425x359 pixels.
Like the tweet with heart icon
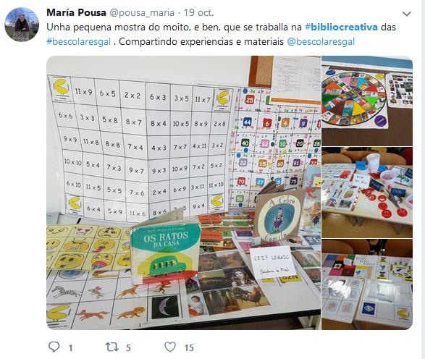point(170,347)
